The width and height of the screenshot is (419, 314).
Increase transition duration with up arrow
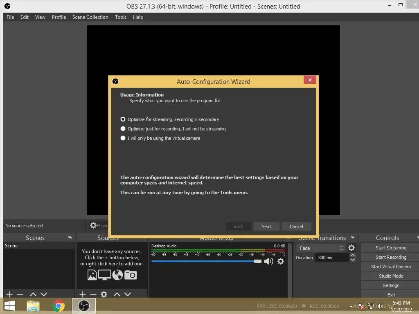pos(352,255)
